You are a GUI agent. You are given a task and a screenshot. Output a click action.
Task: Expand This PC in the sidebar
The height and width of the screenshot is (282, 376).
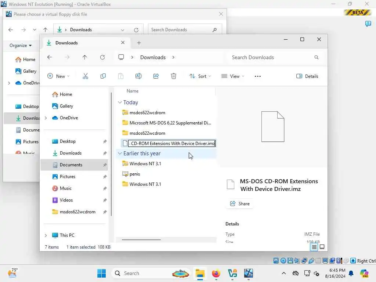point(46,235)
